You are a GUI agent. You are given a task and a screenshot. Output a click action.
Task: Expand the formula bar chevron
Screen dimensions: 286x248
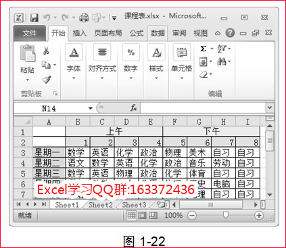click(x=270, y=108)
